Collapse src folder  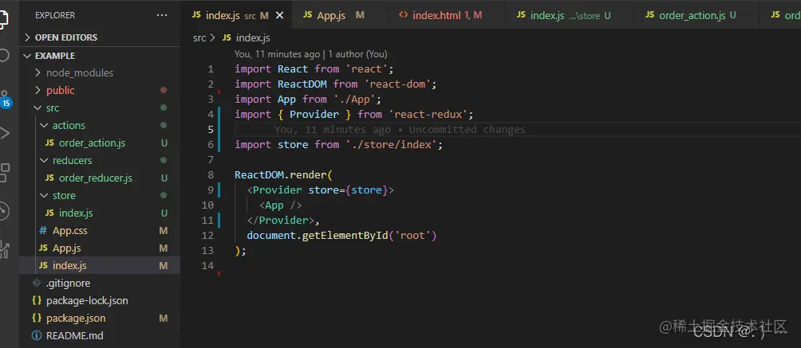(53, 108)
